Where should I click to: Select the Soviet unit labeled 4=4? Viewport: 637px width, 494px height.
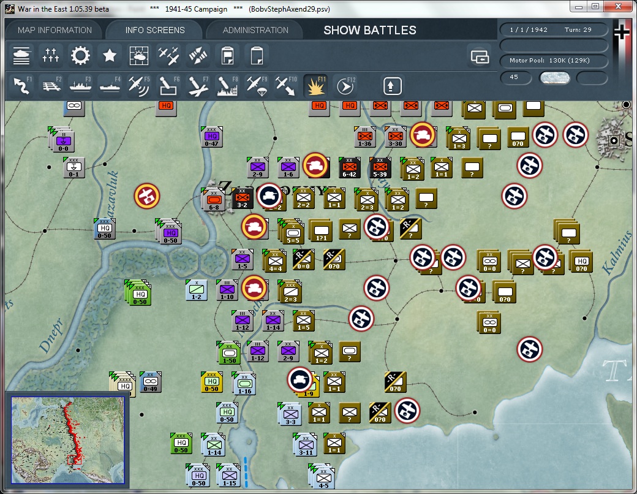tap(274, 260)
